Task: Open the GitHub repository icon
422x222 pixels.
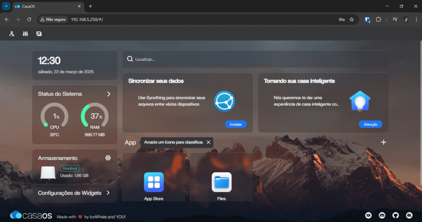Action: click(x=396, y=215)
